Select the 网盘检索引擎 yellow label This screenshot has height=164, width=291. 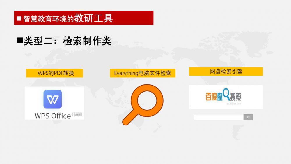pos(226,71)
